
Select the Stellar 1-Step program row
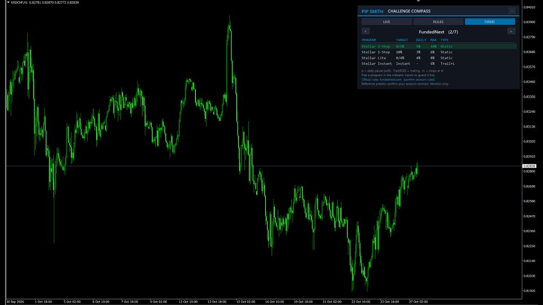pos(439,52)
